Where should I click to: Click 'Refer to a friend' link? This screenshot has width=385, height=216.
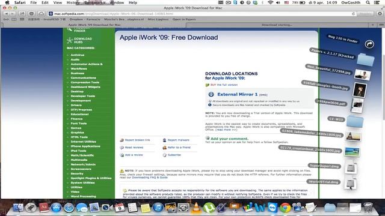click(179, 148)
